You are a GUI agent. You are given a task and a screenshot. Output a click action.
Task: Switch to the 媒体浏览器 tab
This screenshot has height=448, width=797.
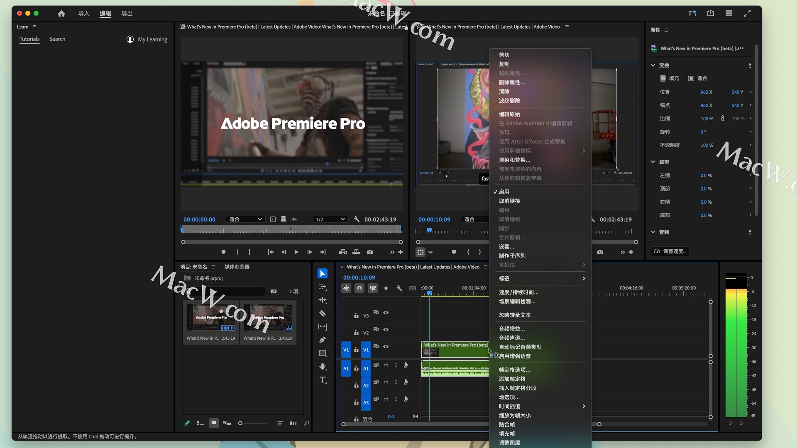pos(237,267)
